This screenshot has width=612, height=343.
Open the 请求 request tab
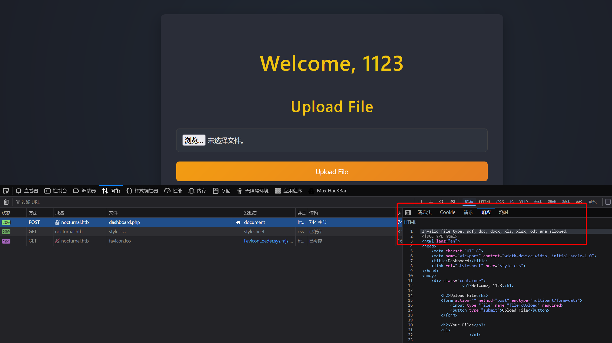[x=468, y=212]
